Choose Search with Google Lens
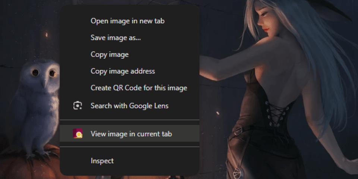The image size is (358, 179). click(x=129, y=106)
